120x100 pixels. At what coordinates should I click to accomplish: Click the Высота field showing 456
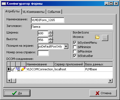[43, 40]
